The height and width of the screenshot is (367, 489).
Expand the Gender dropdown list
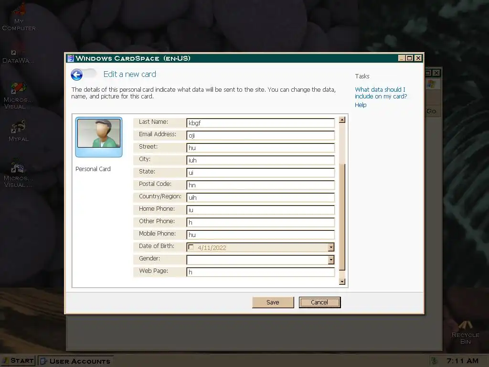[331, 260]
